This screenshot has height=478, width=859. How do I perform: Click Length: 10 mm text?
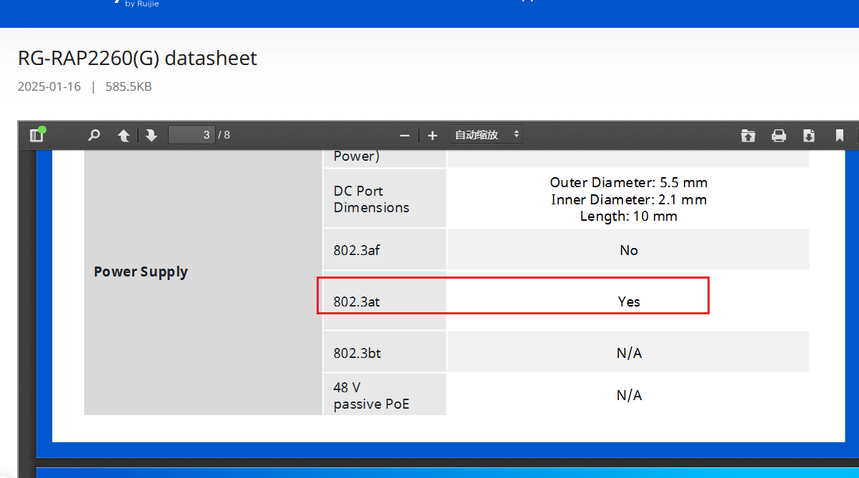coord(629,216)
